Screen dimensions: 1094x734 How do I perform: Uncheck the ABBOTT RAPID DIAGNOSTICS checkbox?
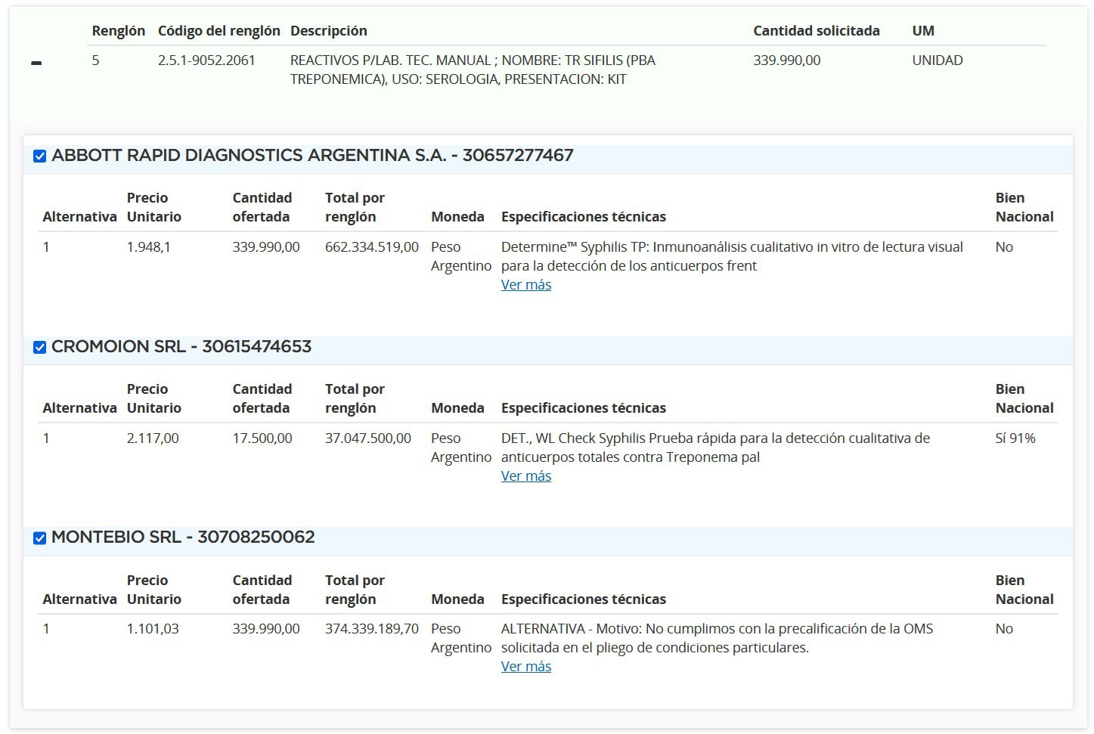[40, 156]
